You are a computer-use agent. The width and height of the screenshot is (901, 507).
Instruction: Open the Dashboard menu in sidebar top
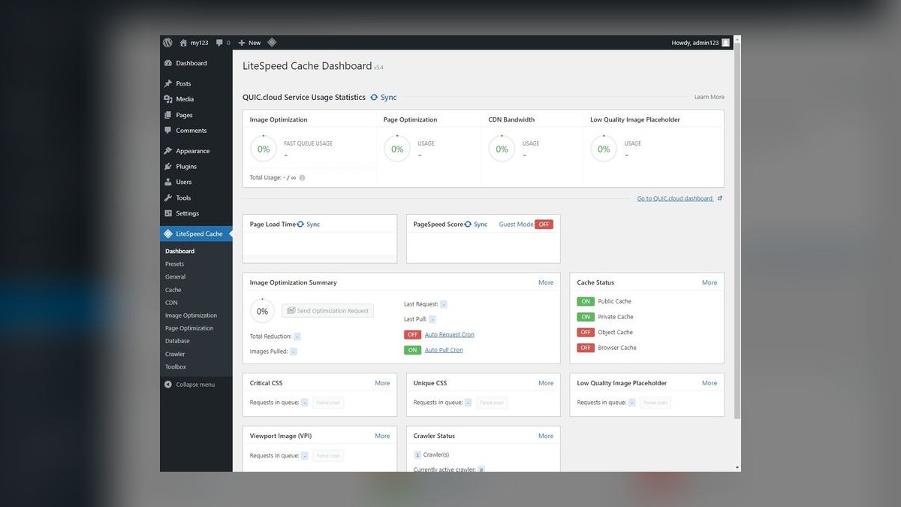tap(191, 63)
